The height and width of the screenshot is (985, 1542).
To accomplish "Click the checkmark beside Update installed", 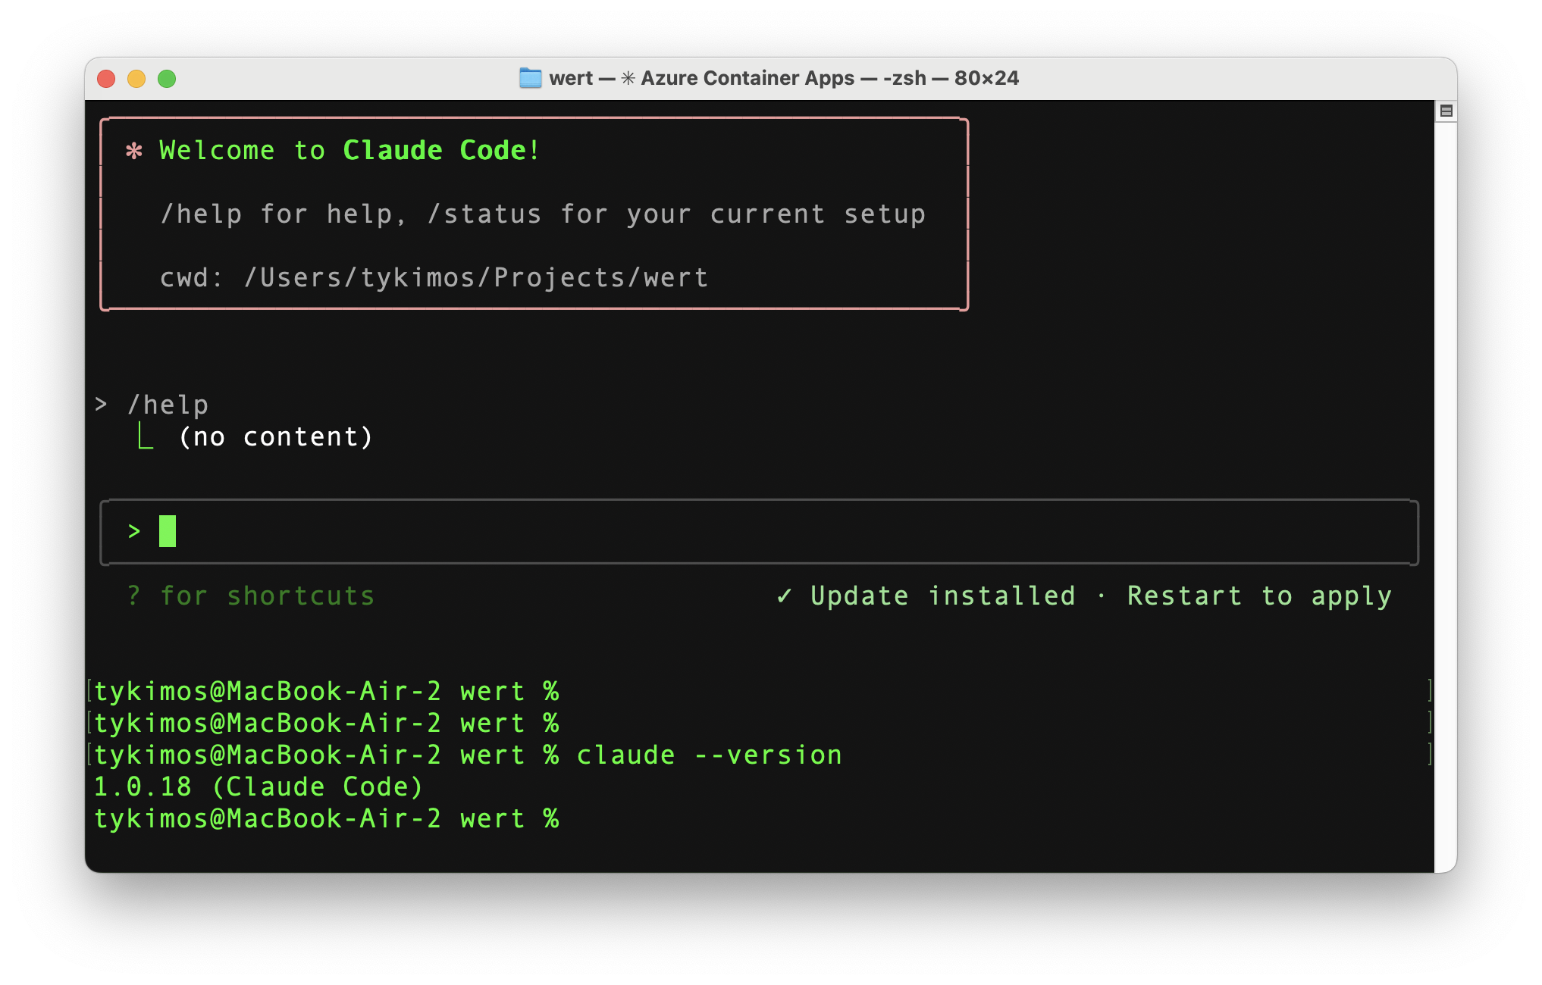I will (784, 596).
